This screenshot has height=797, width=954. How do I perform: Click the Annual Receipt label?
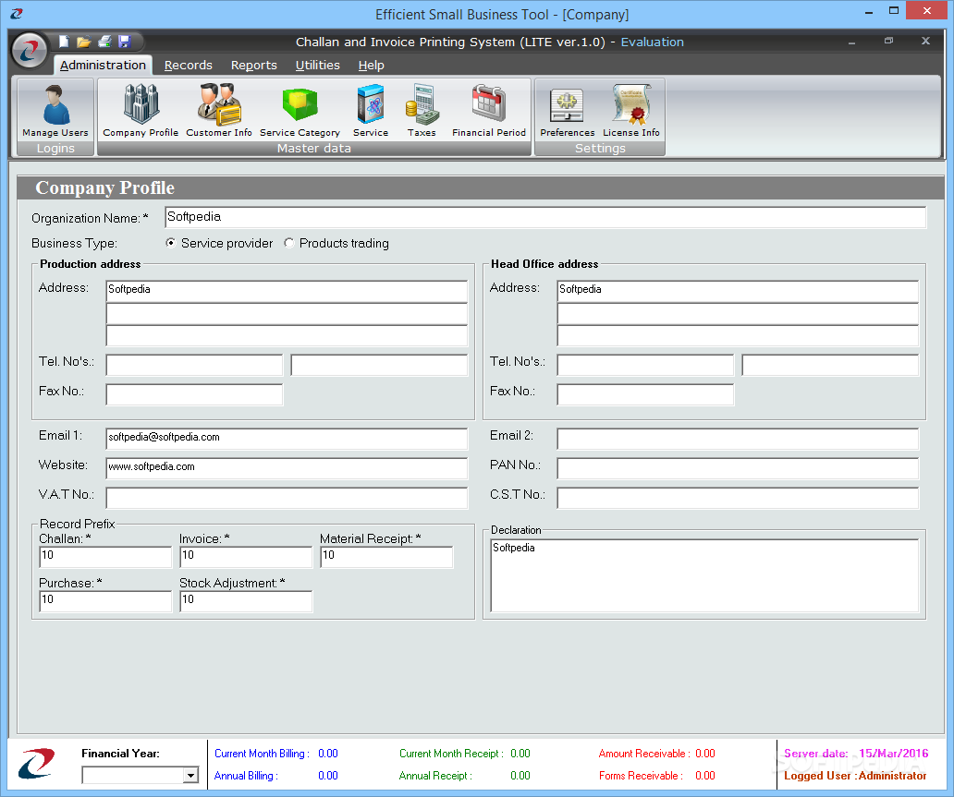(x=435, y=776)
